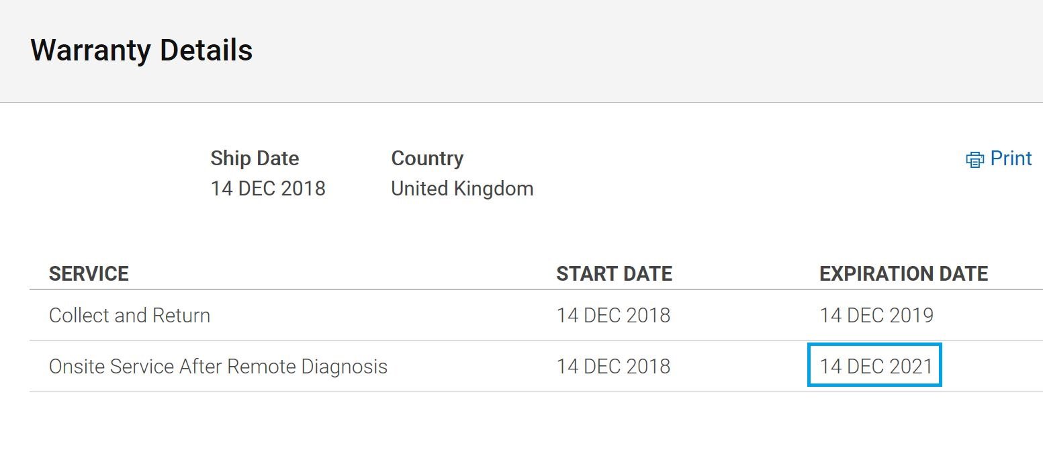This screenshot has width=1043, height=454.
Task: Open the Print link
Action: pos(999,158)
